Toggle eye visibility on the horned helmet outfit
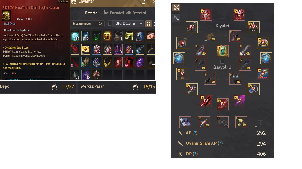The width and height of the screenshot is (302, 169). coord(239,39)
